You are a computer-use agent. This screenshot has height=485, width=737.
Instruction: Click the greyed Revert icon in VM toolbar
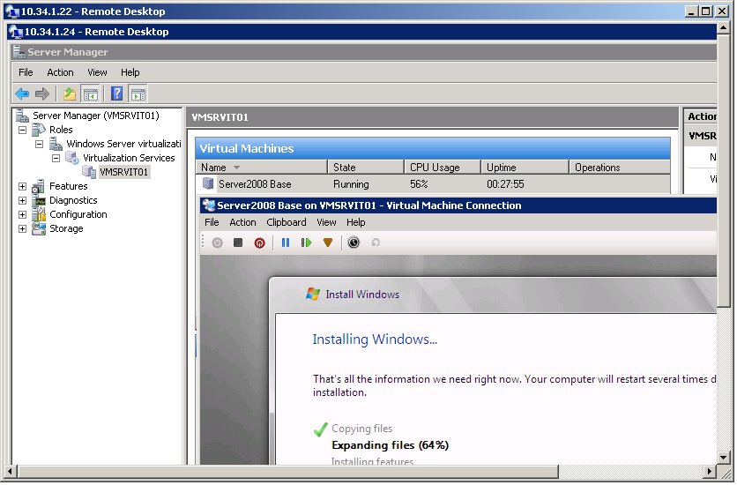(x=375, y=243)
